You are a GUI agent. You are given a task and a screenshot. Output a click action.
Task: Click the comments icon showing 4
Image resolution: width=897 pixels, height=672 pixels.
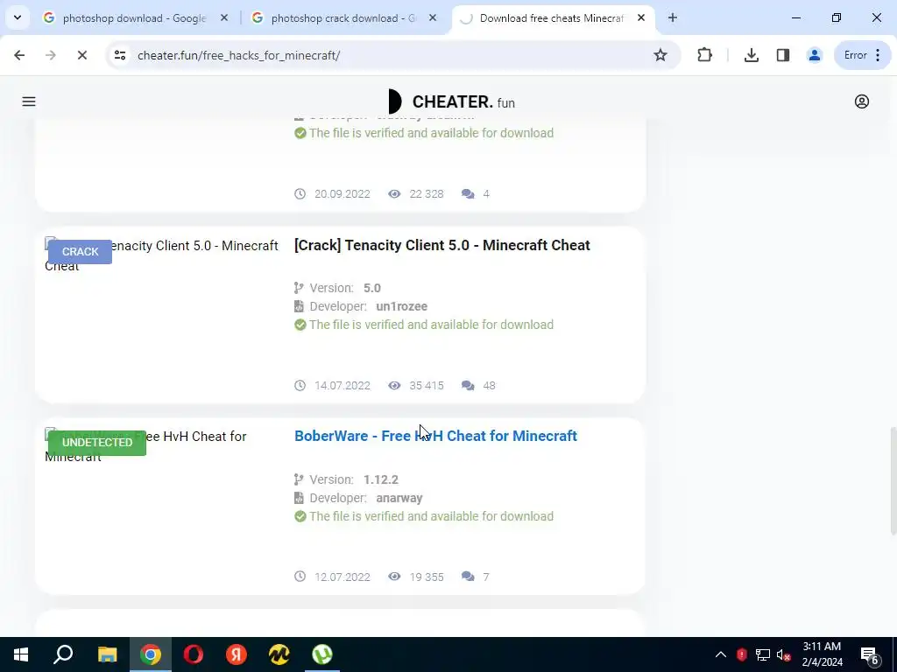pos(468,194)
